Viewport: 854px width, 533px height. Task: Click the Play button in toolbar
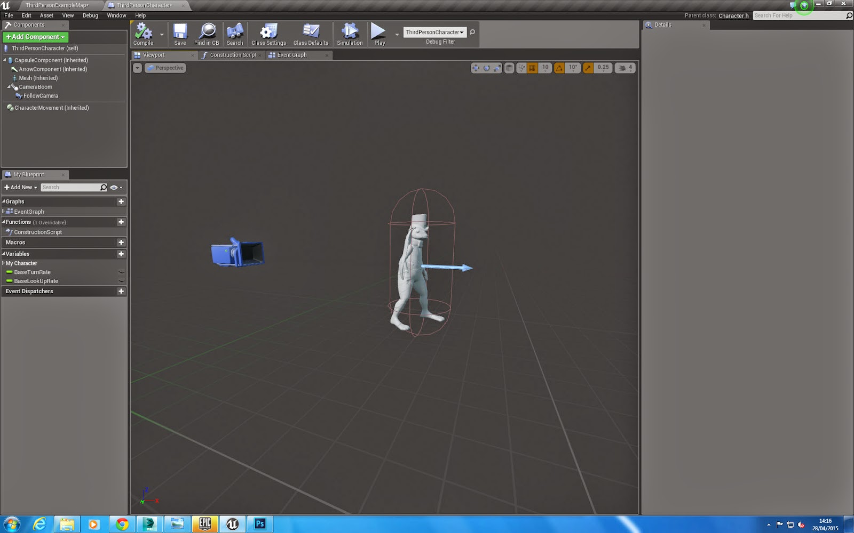pyautogui.click(x=379, y=35)
